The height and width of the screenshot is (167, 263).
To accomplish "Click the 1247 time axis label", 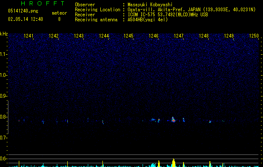I will click(x=179, y=36).
